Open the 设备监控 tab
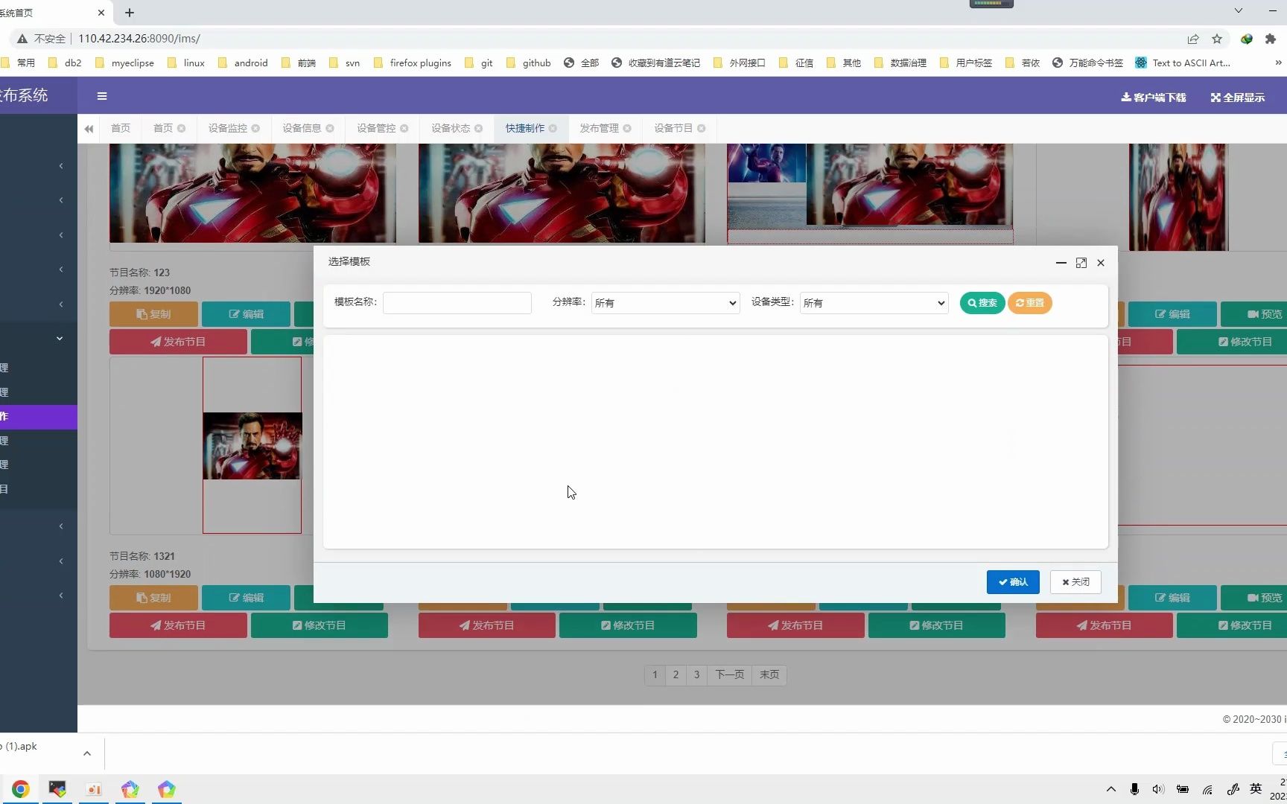Screen dimensions: 1287x804 pos(227,128)
